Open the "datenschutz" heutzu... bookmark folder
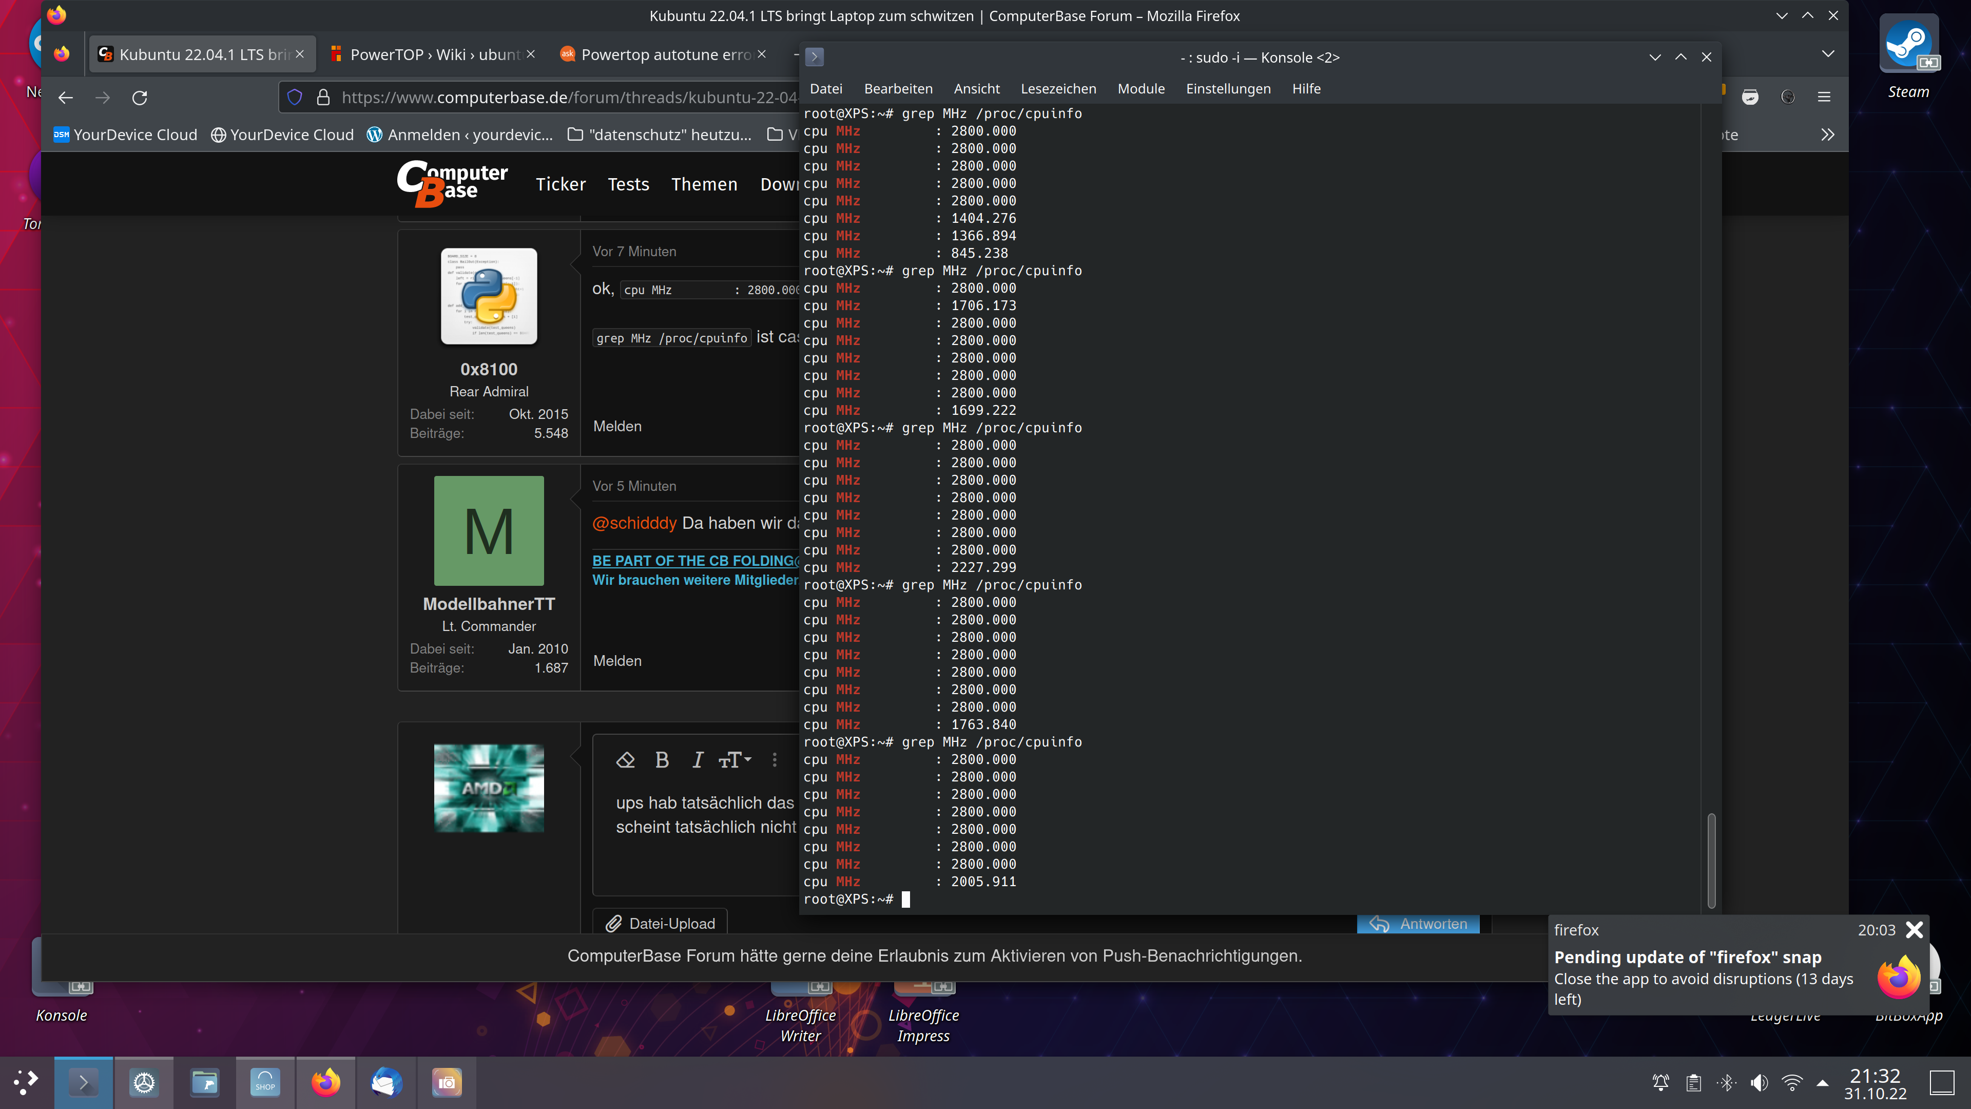1971x1109 pixels. point(660,135)
